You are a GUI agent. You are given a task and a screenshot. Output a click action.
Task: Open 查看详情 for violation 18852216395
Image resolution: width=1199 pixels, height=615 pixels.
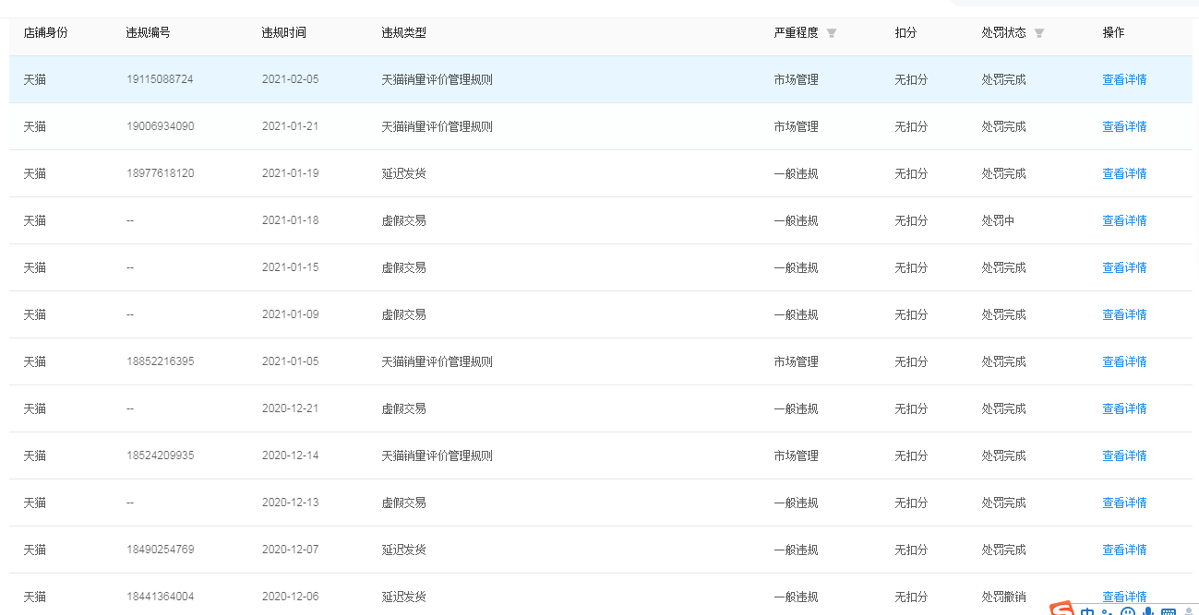tap(1124, 361)
